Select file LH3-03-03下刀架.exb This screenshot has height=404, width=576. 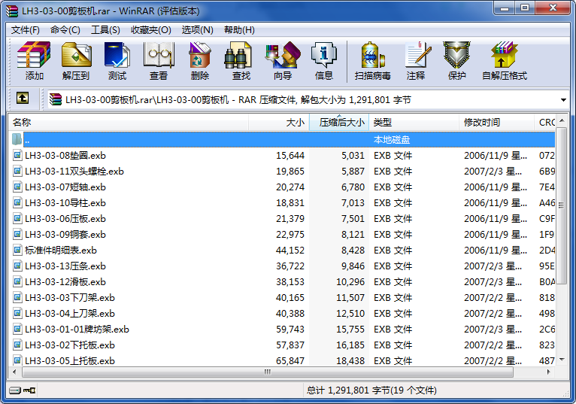coord(70,297)
